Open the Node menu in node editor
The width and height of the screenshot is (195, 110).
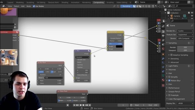pos(29,6)
